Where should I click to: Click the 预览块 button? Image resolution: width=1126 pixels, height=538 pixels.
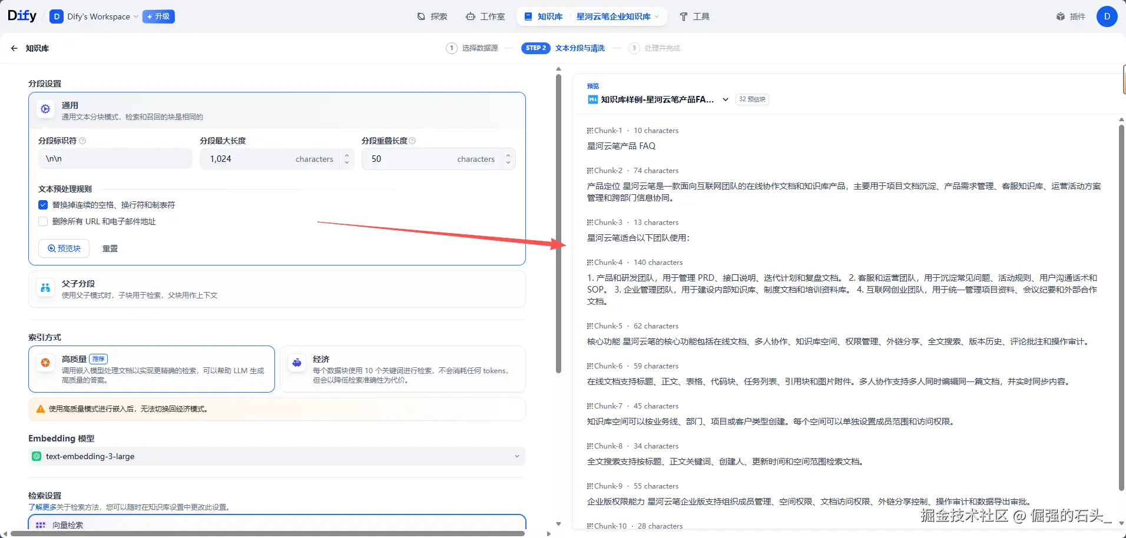click(64, 248)
